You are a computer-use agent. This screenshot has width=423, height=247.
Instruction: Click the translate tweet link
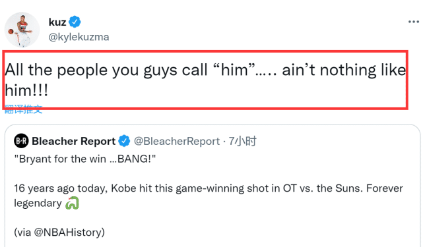(x=24, y=109)
